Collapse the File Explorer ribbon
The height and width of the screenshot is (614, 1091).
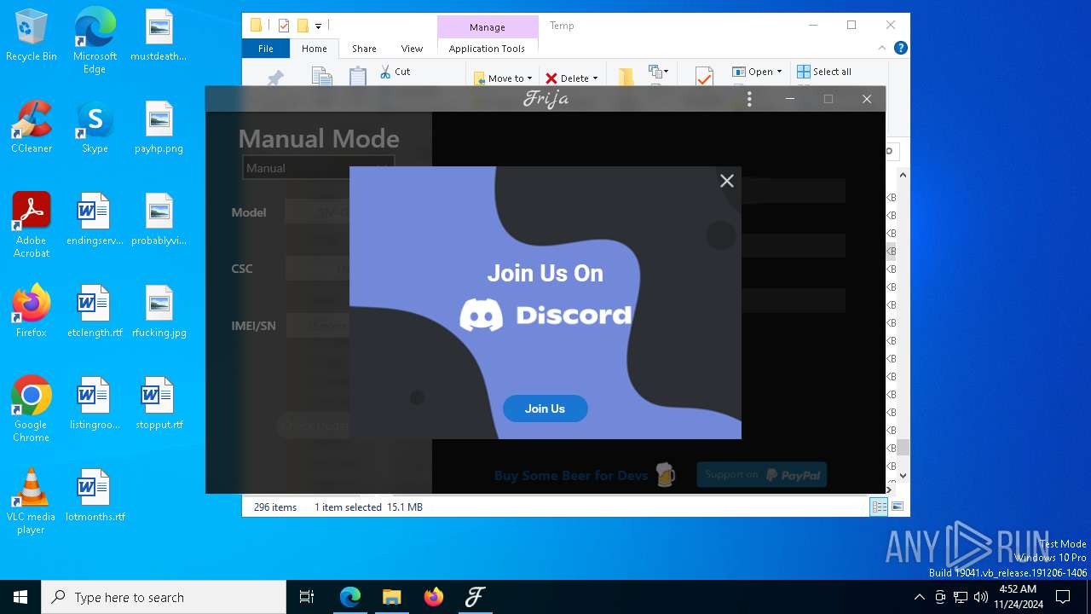pyautogui.click(x=882, y=49)
